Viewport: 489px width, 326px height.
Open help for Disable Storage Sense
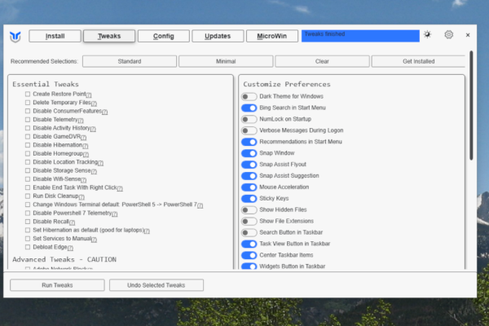coord(94,171)
